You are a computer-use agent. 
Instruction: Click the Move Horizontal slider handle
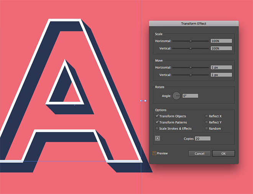point(191,67)
